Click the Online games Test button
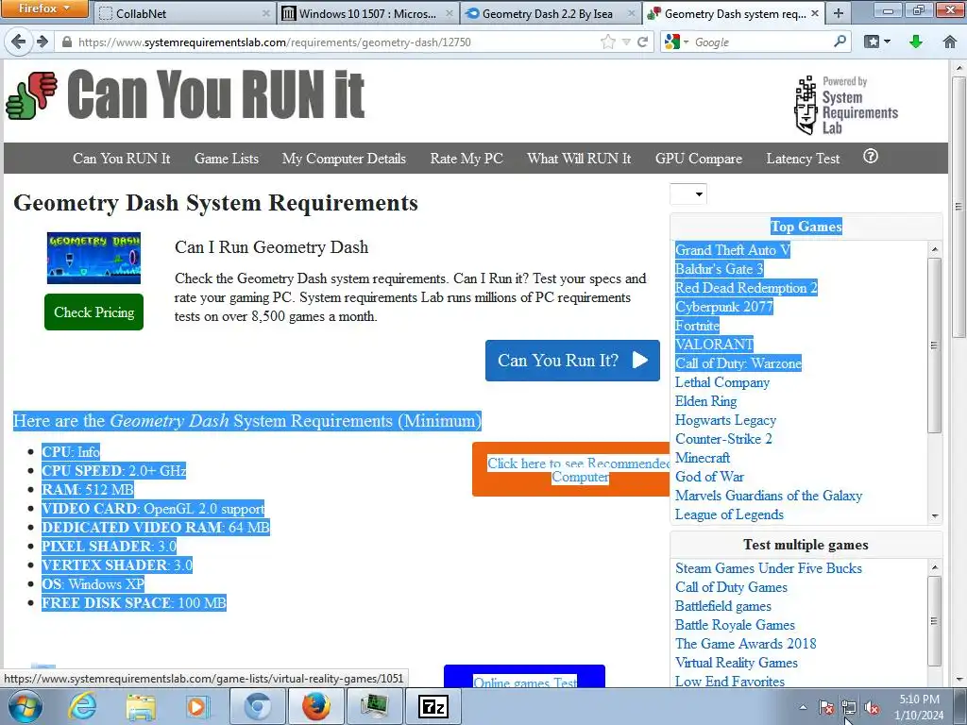This screenshot has width=967, height=725. click(524, 677)
